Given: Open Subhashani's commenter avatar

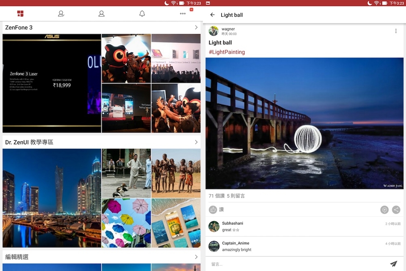Looking at the screenshot, I should tap(214, 226).
